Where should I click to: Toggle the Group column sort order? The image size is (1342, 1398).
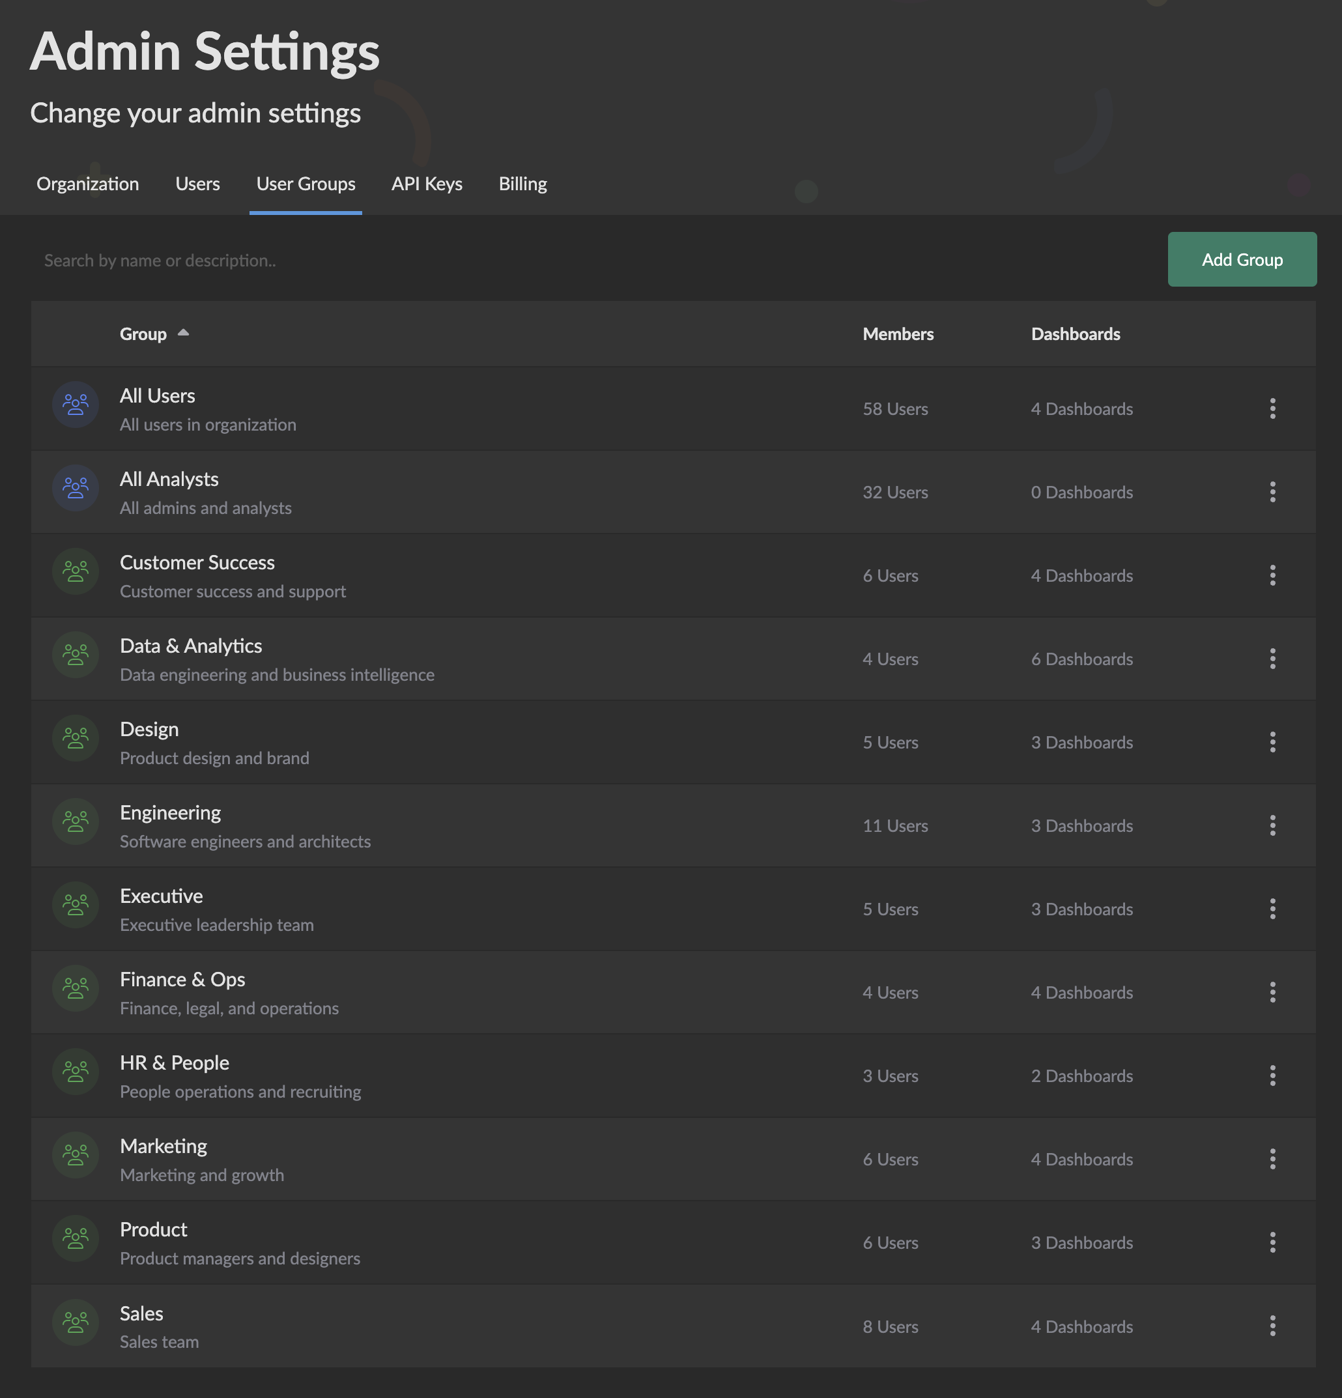pyautogui.click(x=154, y=334)
